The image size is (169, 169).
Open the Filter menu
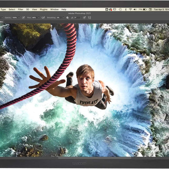click(x=21, y=9)
